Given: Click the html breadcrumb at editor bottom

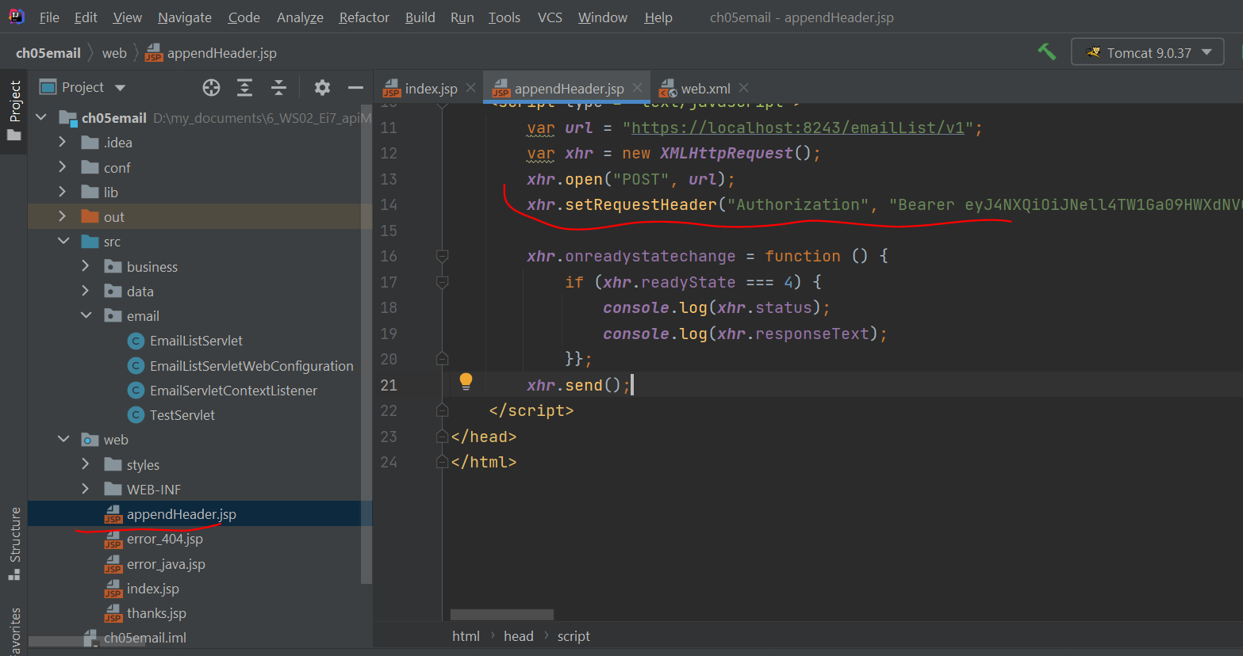Looking at the screenshot, I should [x=466, y=636].
